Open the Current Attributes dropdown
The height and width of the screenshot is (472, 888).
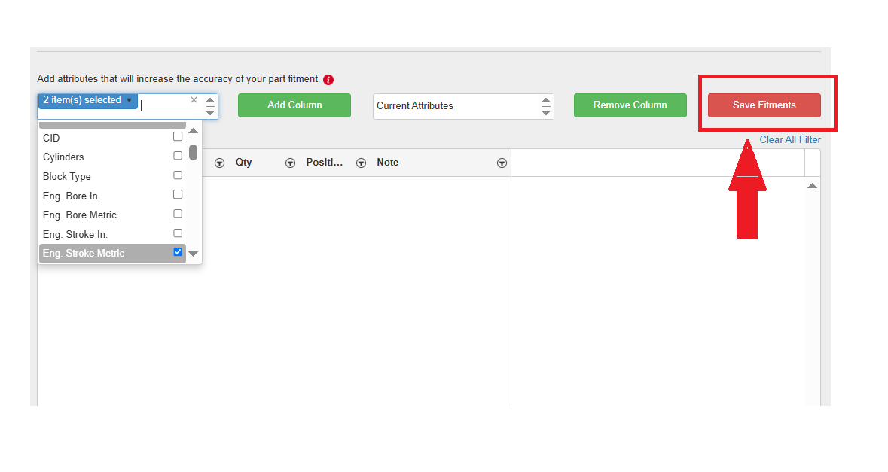[463, 106]
